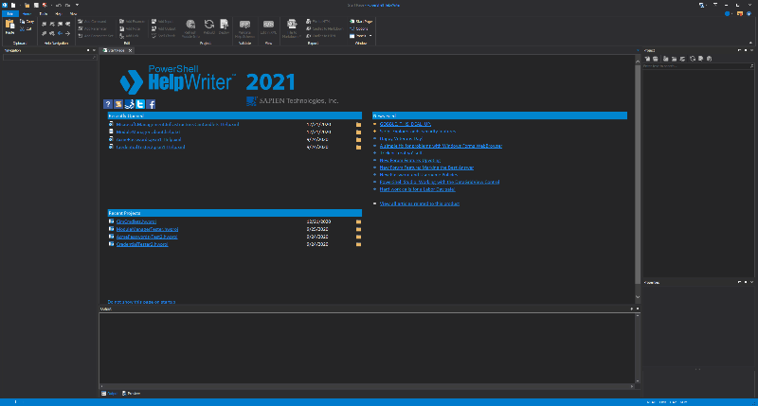Open "View all articles related to this product" link
The image size is (758, 406).
tap(419, 203)
